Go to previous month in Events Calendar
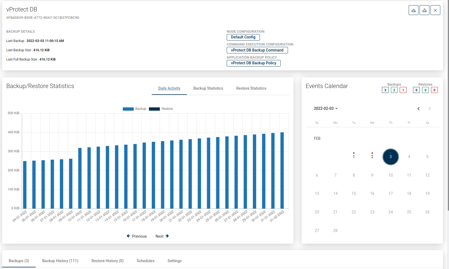 (418, 109)
